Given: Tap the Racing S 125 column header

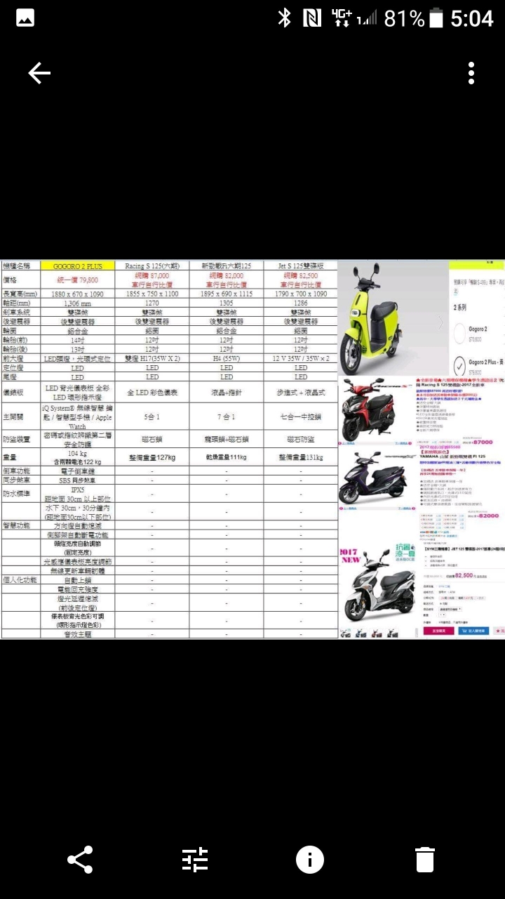Looking at the screenshot, I should pyautogui.click(x=152, y=266).
